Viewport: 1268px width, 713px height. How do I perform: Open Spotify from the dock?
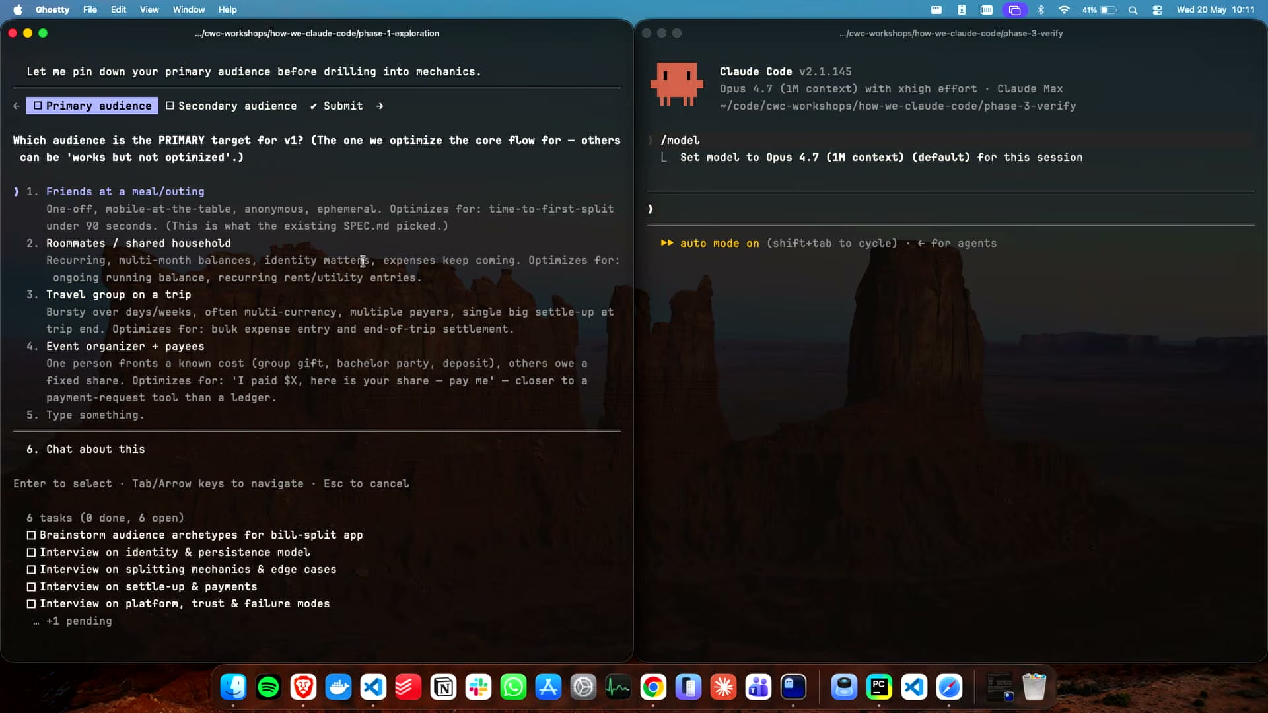tap(268, 687)
